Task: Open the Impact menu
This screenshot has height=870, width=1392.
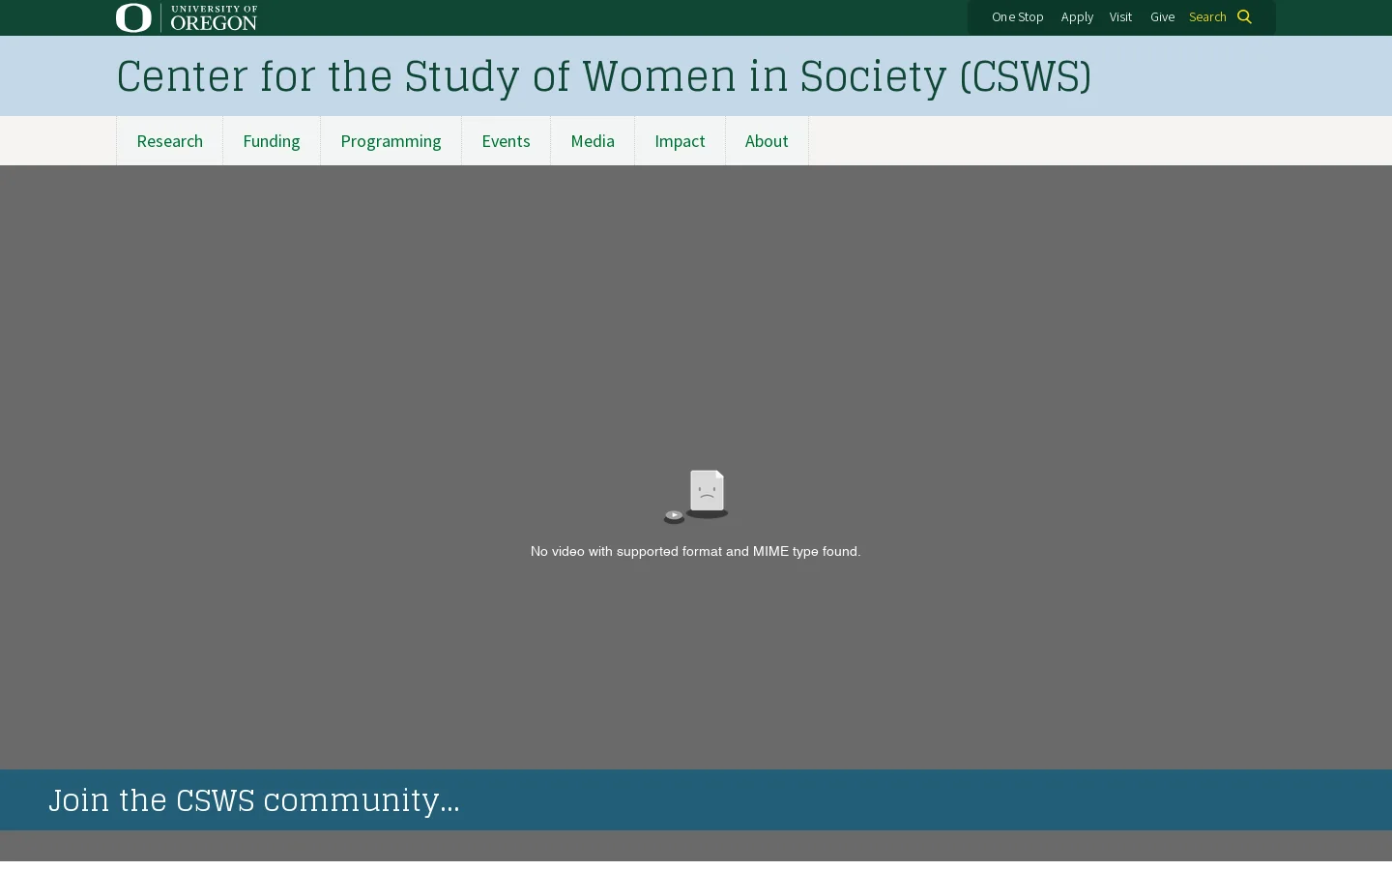Action: (680, 141)
